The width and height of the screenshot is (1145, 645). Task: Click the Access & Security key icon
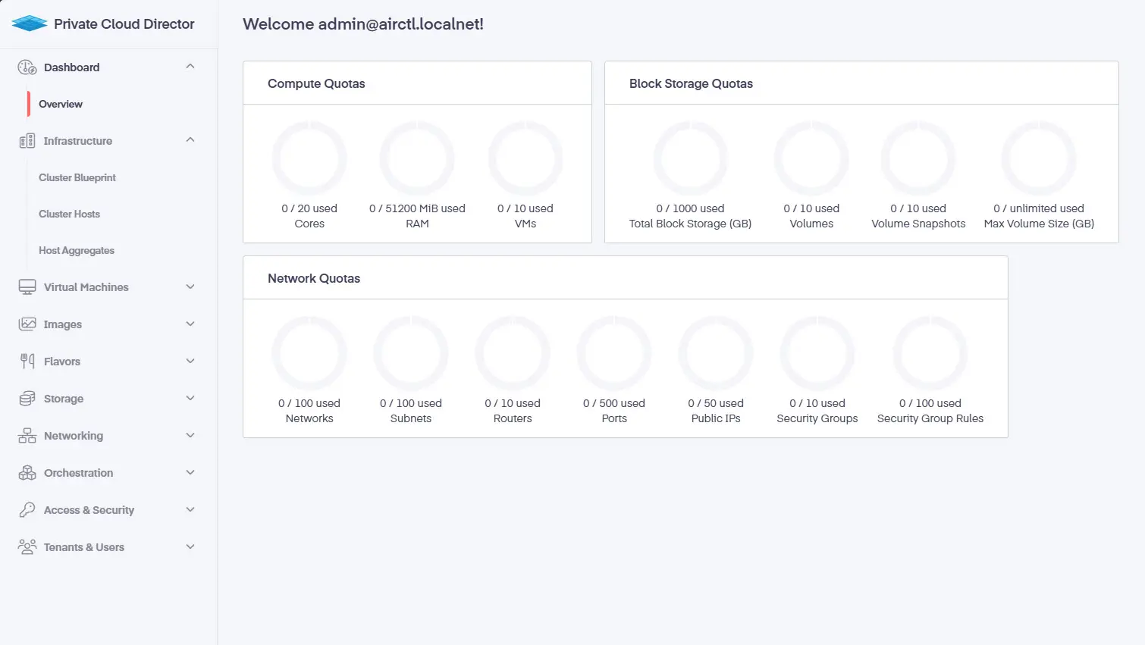[27, 510]
